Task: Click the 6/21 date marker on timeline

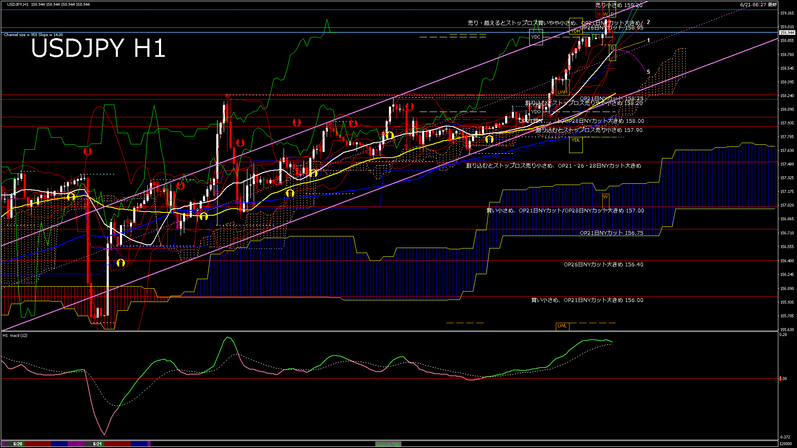Action: click(98, 444)
